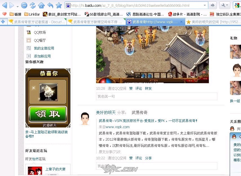Open the 傲剑官方网站 bookmark

point(62,14)
